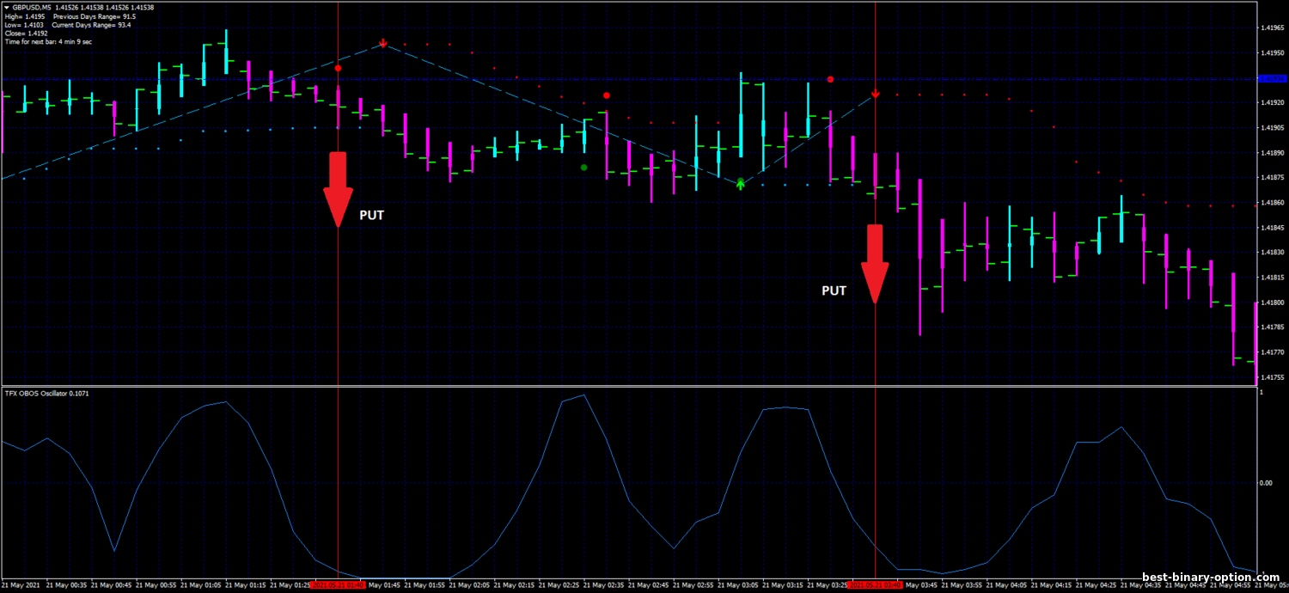Viewport: 1289px width, 593px height.
Task: Select the green up arrow signal marker
Action: (741, 183)
